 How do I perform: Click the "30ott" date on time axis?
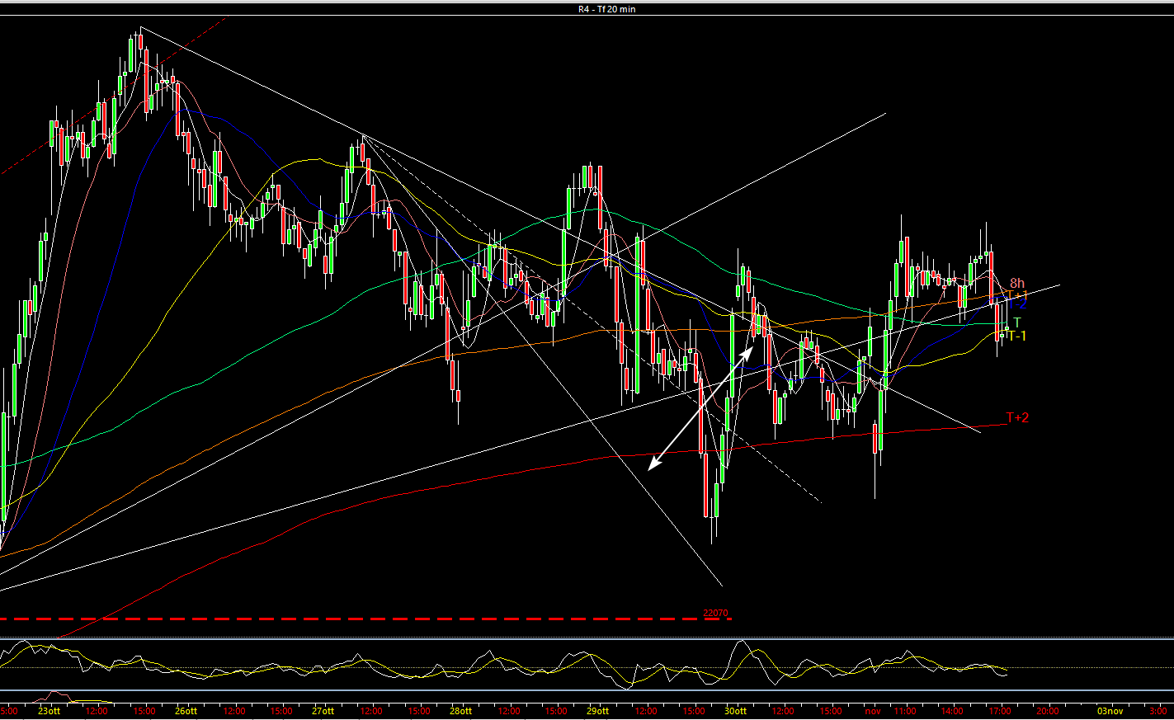[736, 710]
